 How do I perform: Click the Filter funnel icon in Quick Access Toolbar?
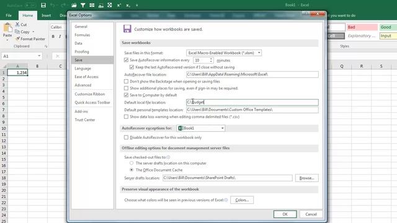(83, 5)
